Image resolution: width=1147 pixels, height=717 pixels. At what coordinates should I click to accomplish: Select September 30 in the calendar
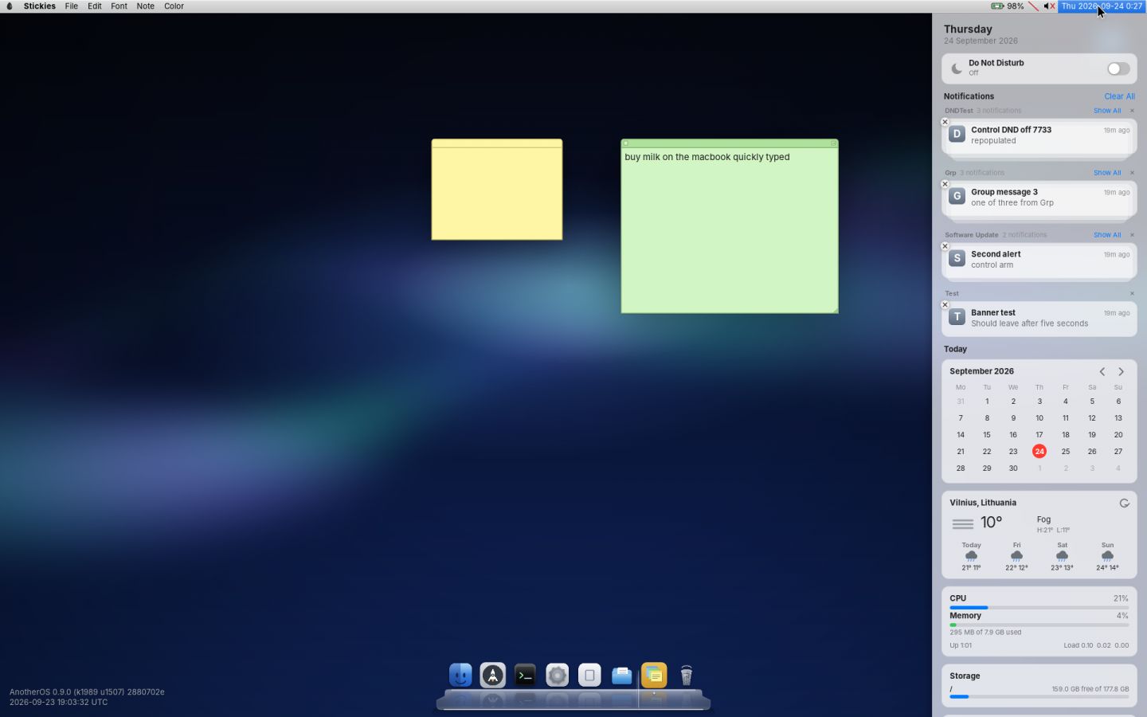tap(1012, 468)
